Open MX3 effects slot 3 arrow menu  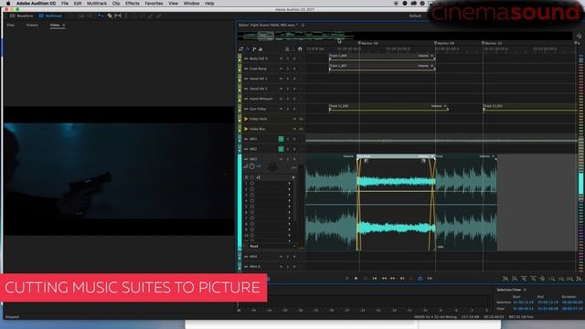tap(290, 195)
